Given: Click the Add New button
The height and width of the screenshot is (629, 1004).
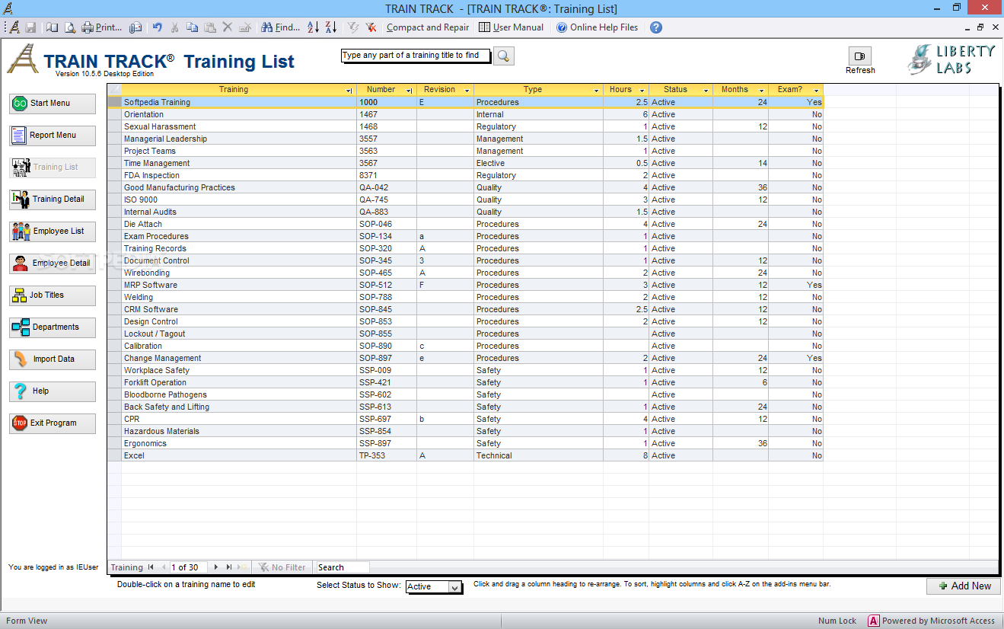Looking at the screenshot, I should click(x=964, y=586).
